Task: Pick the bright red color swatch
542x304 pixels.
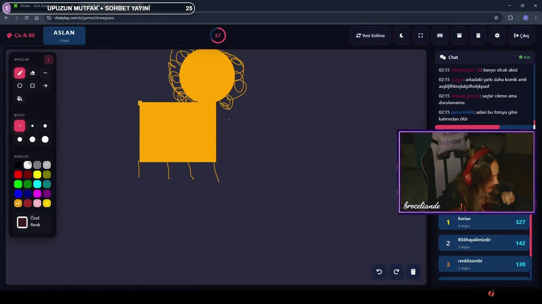Action: (18, 174)
